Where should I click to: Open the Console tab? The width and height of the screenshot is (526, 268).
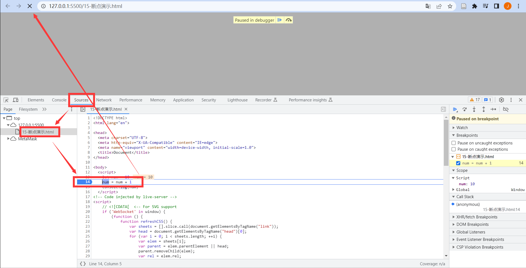(59, 100)
